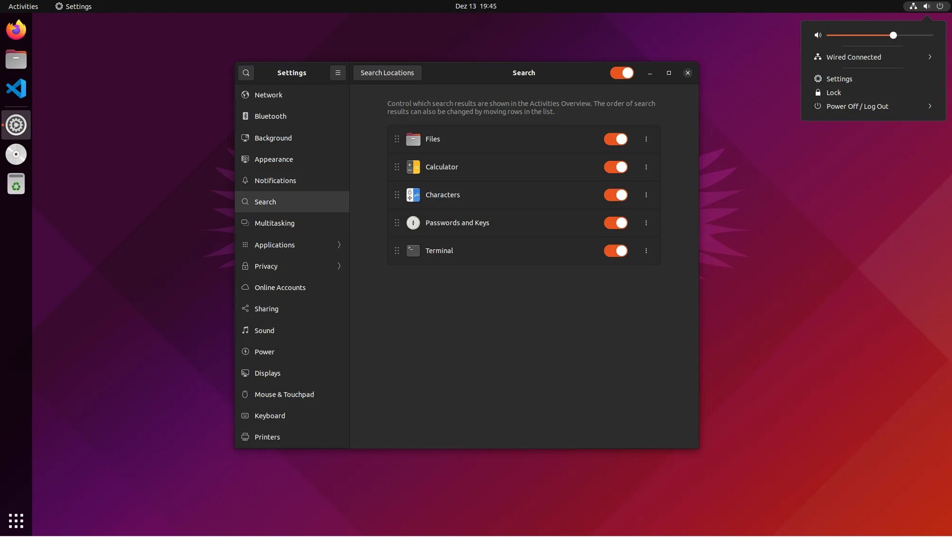The width and height of the screenshot is (952, 537).
Task: Click the search magnifier icon in Settings header
Action: [246, 73]
